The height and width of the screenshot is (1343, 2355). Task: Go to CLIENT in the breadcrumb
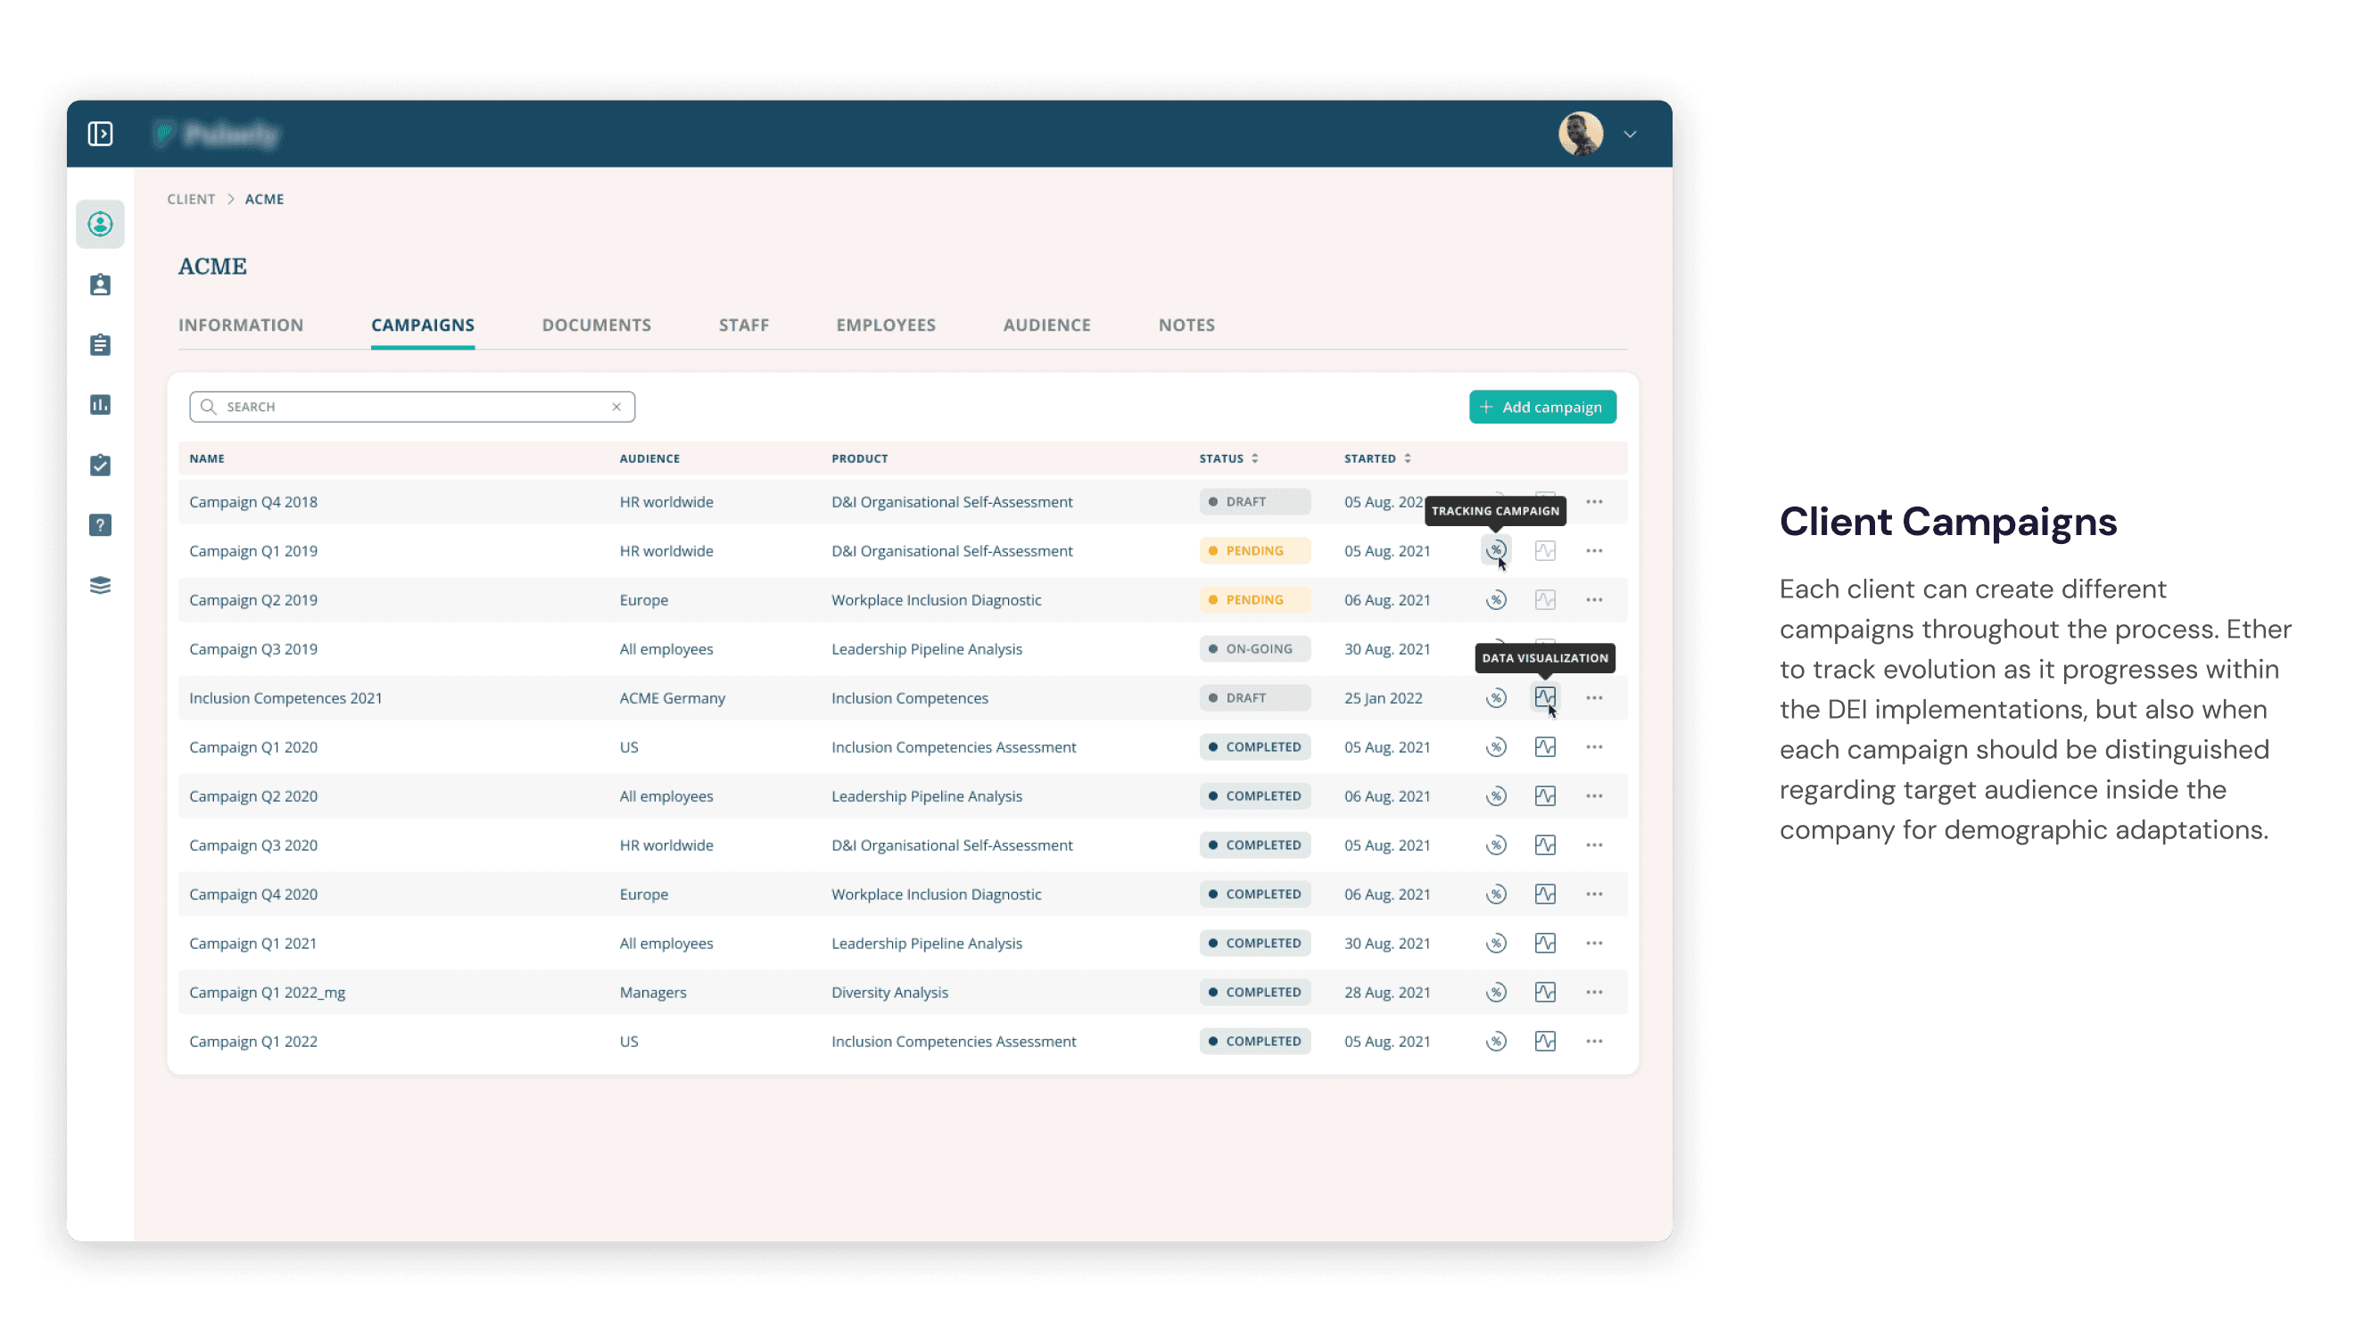point(191,199)
